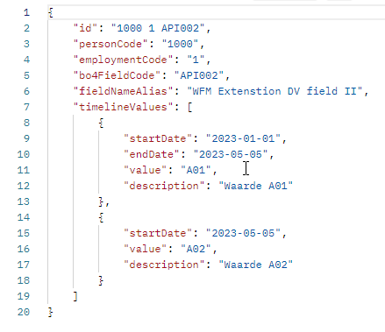
Task: Click the endDate value "2023-05-05" on line 10
Action: click(231, 154)
